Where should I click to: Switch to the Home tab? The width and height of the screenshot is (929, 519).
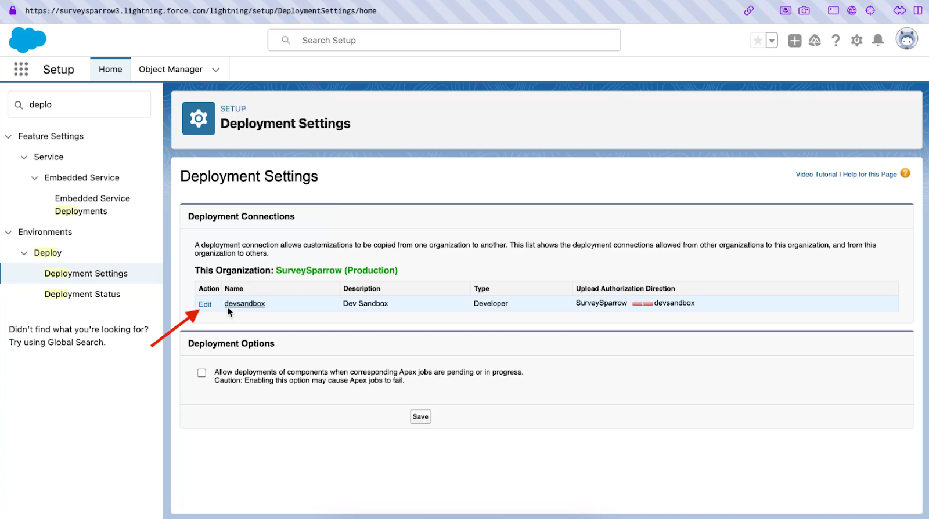click(110, 70)
